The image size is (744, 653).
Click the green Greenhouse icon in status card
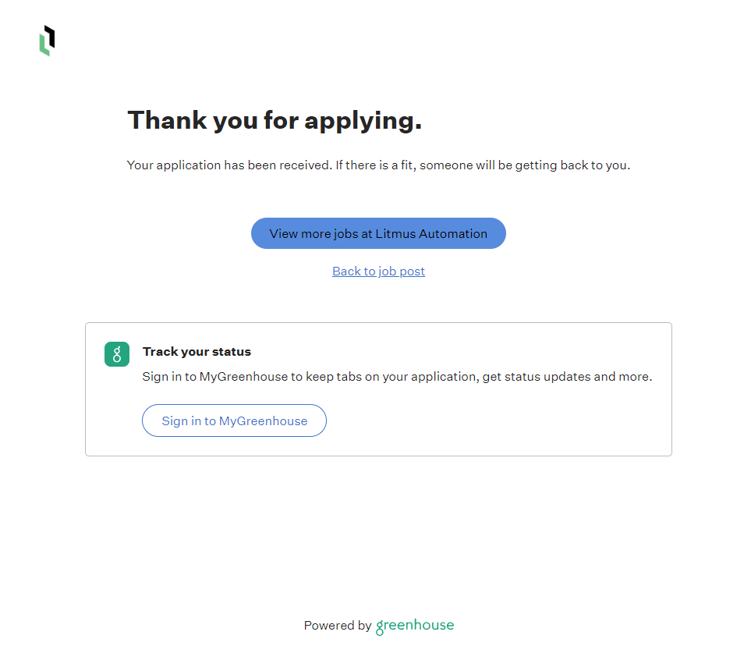pos(117,354)
